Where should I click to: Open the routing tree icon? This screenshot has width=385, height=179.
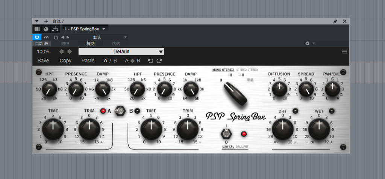(55, 29)
